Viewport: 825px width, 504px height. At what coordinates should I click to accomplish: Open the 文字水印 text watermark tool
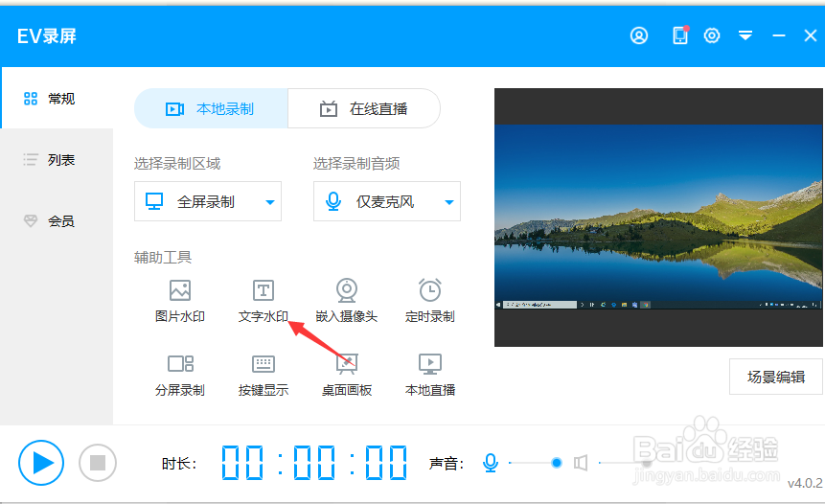coord(264,301)
